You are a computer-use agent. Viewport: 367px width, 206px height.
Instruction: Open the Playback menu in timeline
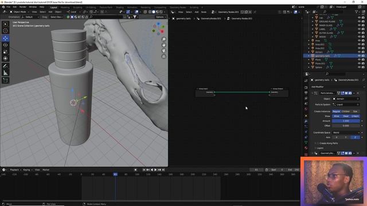15,170
